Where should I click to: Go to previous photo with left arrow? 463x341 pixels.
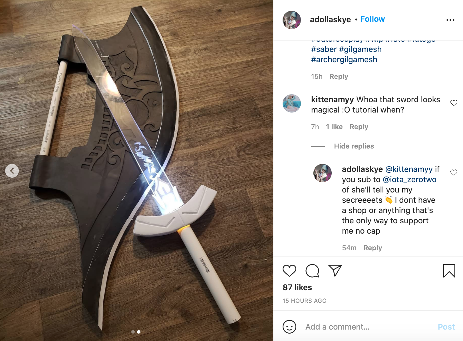coord(12,171)
